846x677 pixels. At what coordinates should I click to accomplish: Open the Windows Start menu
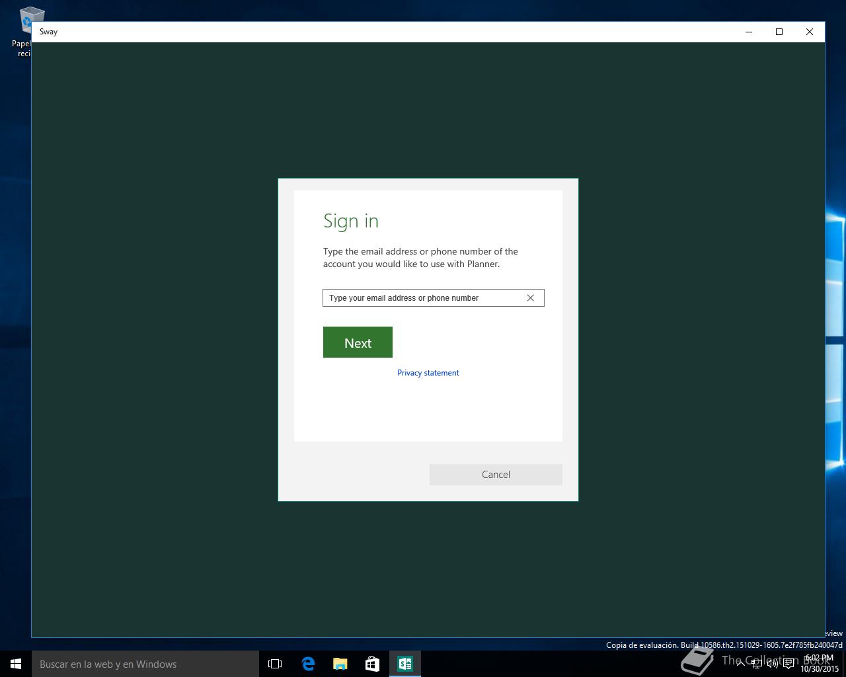click(x=16, y=664)
